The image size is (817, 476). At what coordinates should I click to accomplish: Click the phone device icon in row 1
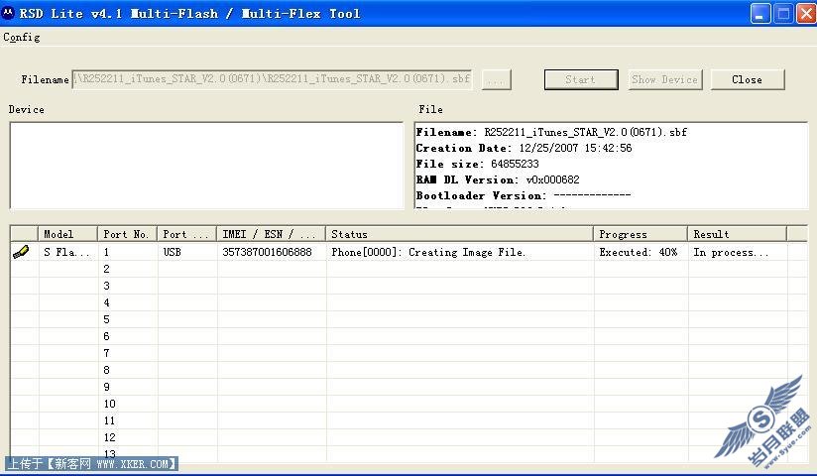pos(21,252)
